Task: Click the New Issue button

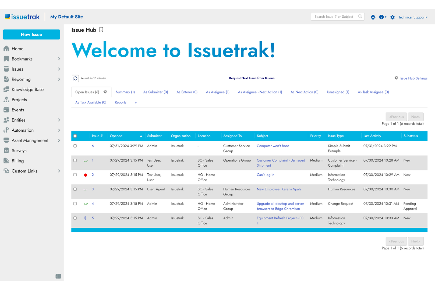Action: [31, 34]
